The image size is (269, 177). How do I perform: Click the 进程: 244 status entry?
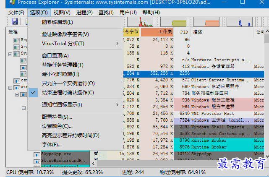pos(133,172)
